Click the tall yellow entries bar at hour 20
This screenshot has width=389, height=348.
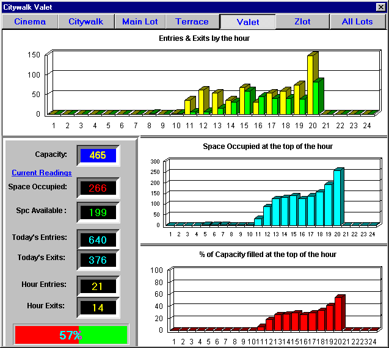click(310, 85)
